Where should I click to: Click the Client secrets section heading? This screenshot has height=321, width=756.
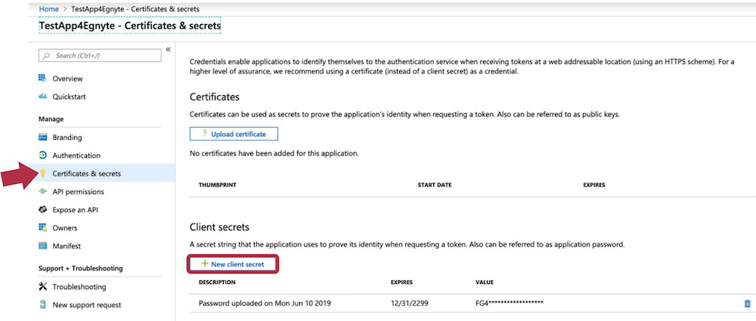(219, 227)
